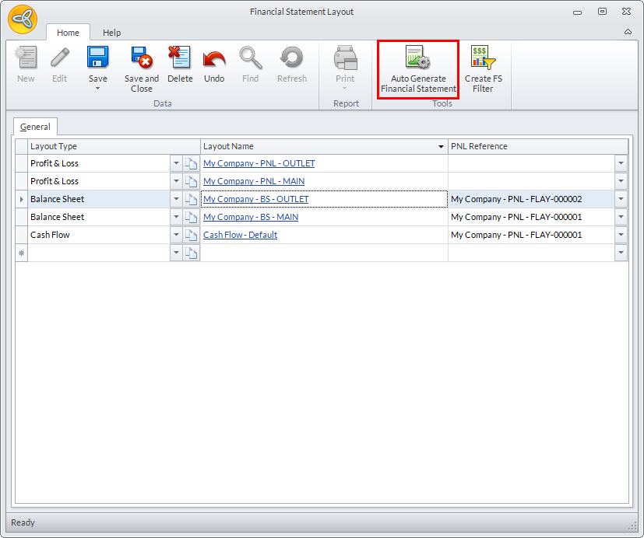The image size is (644, 538).
Task: Open Layout Type dropdown for Cash Flow row
Action: coord(176,235)
